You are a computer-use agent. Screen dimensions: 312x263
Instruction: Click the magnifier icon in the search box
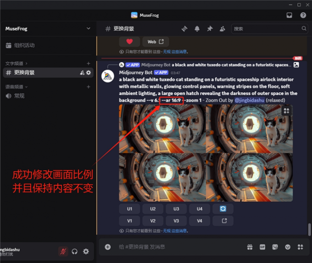coord(304,28)
